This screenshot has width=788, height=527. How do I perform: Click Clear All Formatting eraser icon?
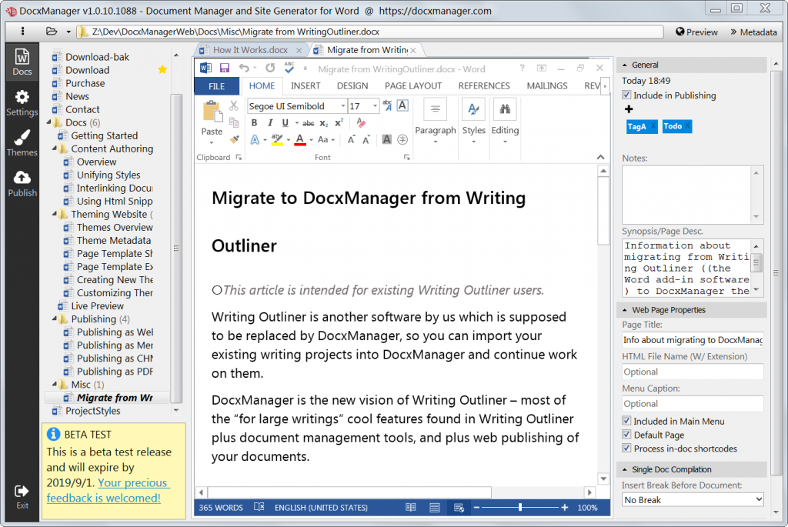click(x=361, y=122)
